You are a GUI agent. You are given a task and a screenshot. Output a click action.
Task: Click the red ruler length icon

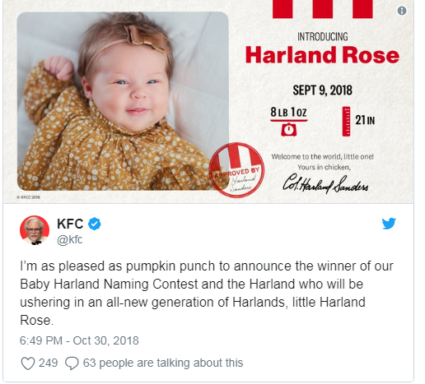point(346,121)
